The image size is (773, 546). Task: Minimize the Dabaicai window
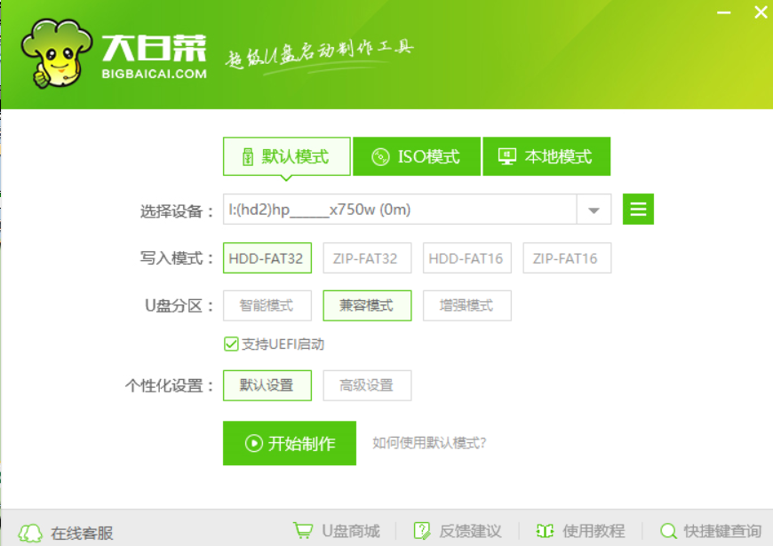point(723,12)
